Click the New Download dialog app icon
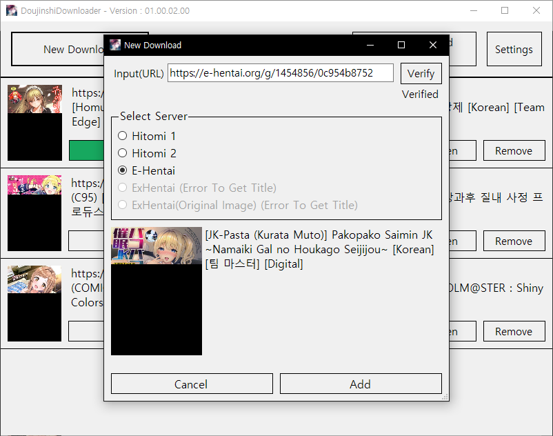The width and height of the screenshot is (553, 436). click(115, 45)
